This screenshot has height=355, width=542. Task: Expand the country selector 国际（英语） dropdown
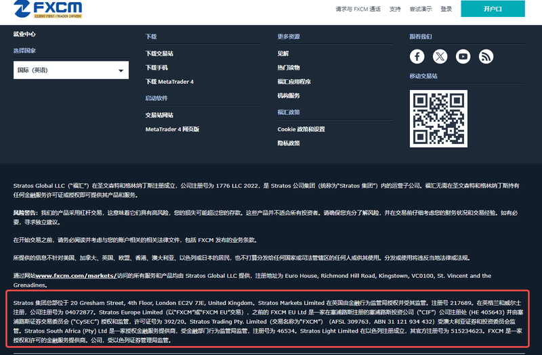coord(71,70)
